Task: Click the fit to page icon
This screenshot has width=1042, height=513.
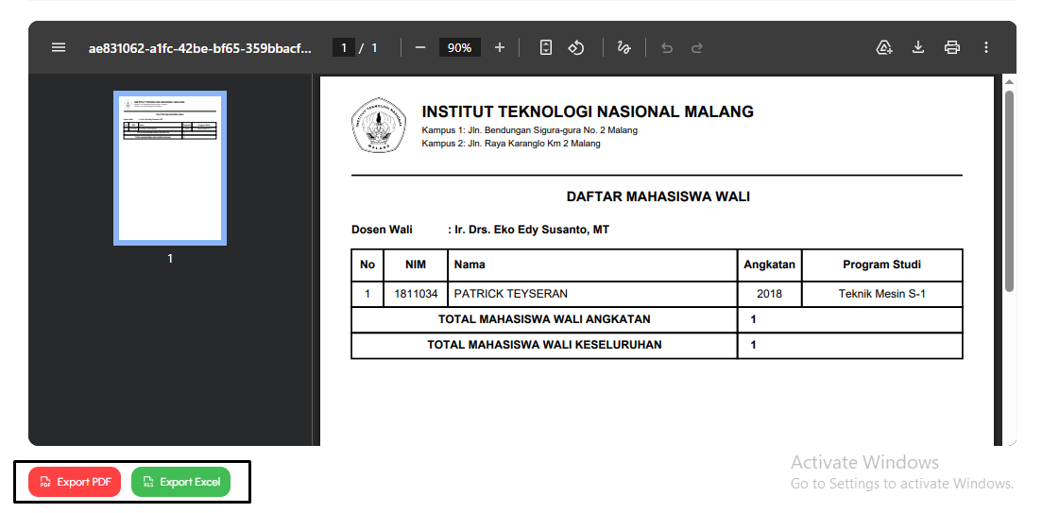Action: (546, 47)
